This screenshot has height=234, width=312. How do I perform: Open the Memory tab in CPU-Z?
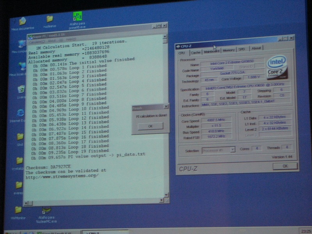coord(229,50)
